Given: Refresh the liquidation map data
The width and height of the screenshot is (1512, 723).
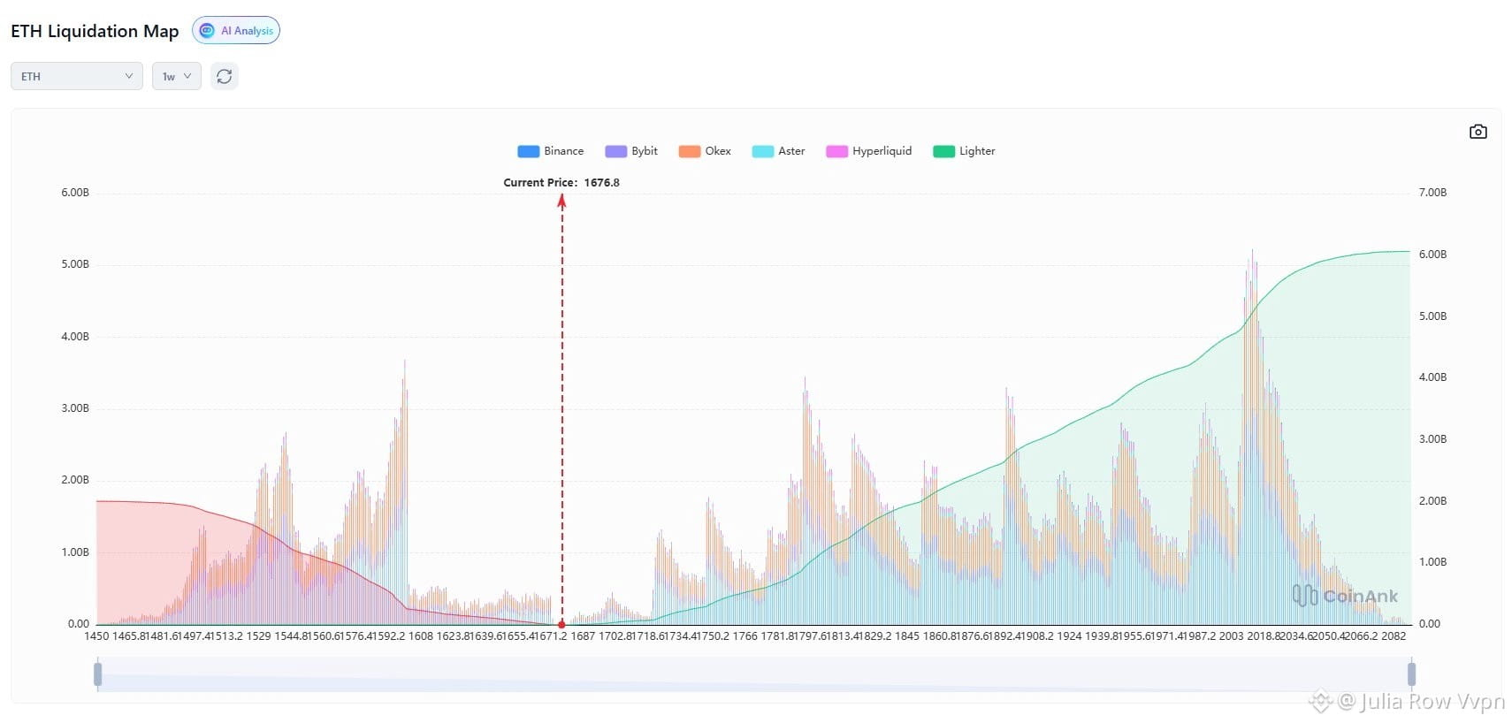Looking at the screenshot, I should pos(225,76).
